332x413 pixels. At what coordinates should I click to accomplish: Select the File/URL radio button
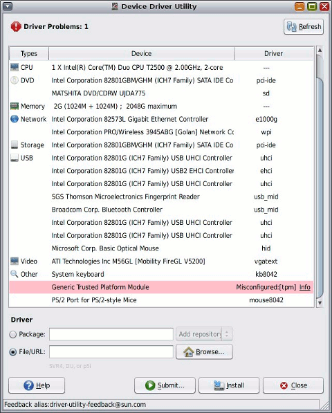(13, 352)
